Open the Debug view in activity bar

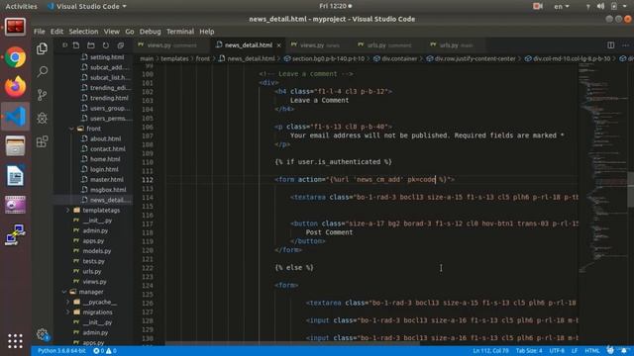pos(42,119)
